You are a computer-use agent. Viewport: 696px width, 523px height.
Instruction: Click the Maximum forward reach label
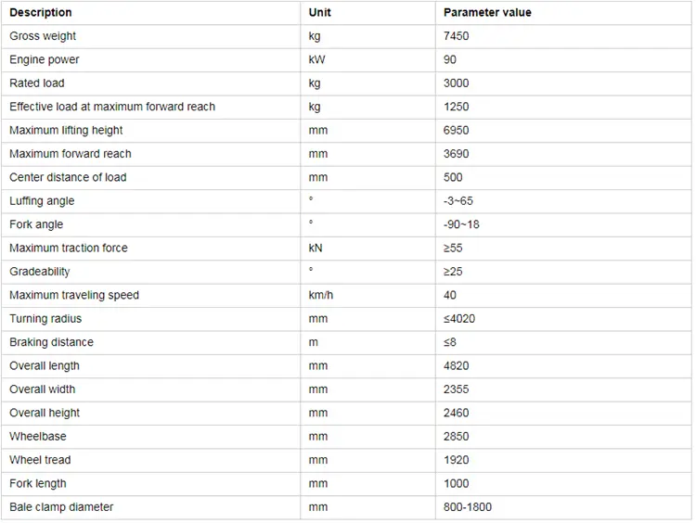pyautogui.click(x=71, y=154)
